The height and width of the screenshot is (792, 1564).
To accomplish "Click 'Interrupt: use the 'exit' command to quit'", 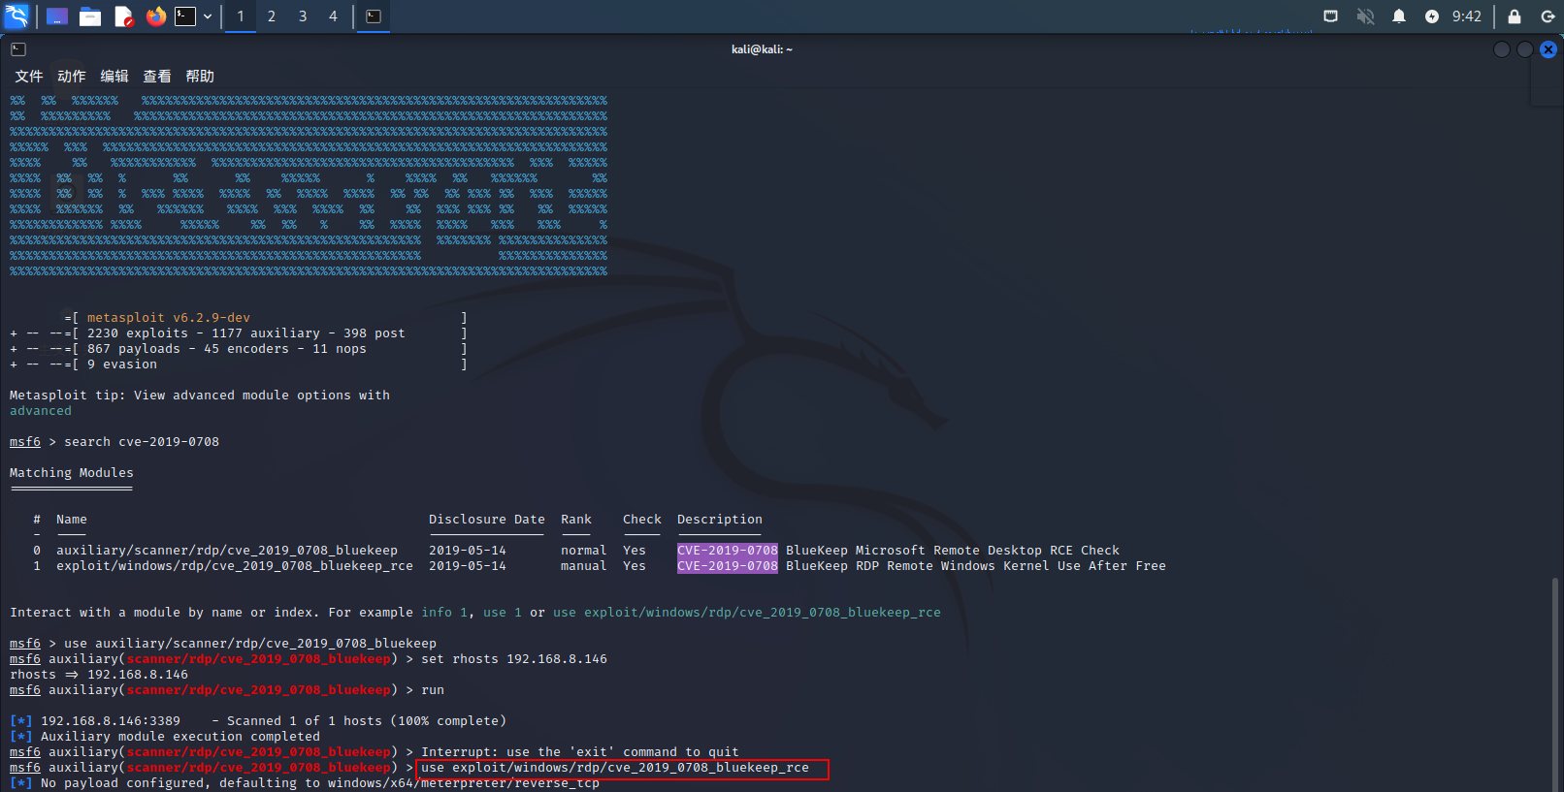I will [x=580, y=752].
